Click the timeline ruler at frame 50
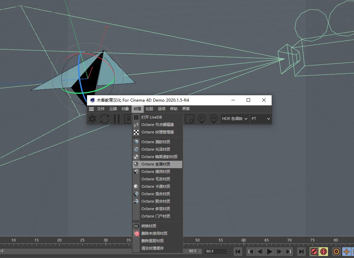 click(x=197, y=240)
